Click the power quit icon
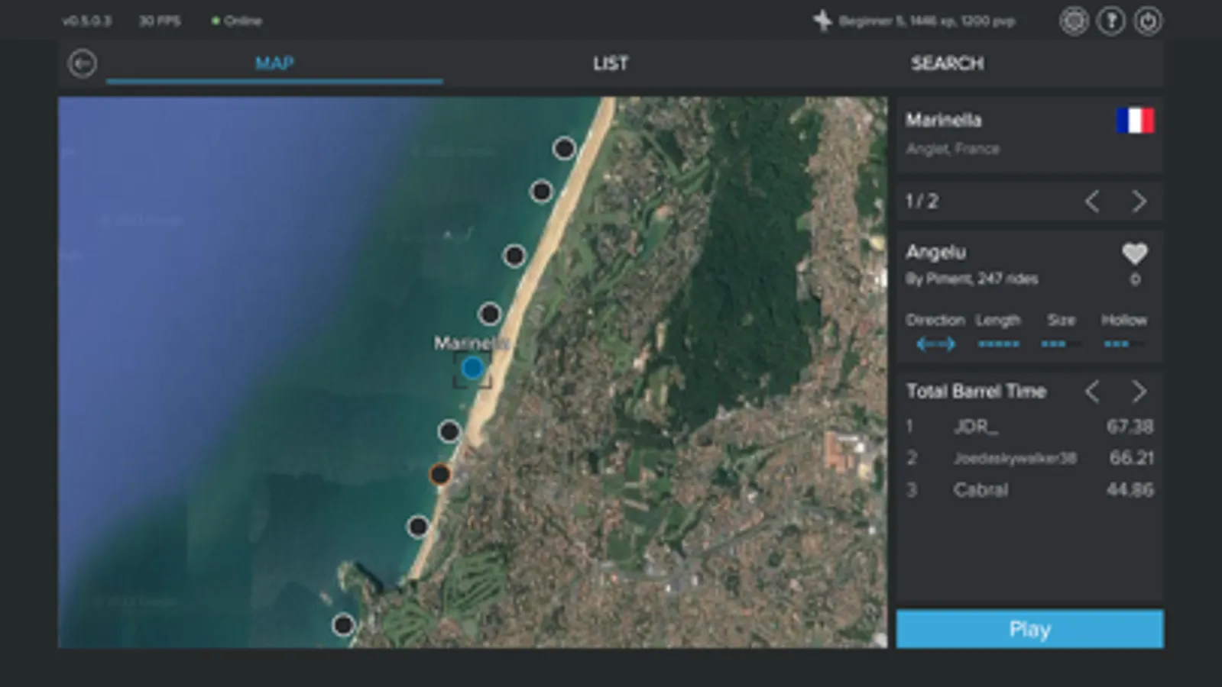 point(1148,21)
